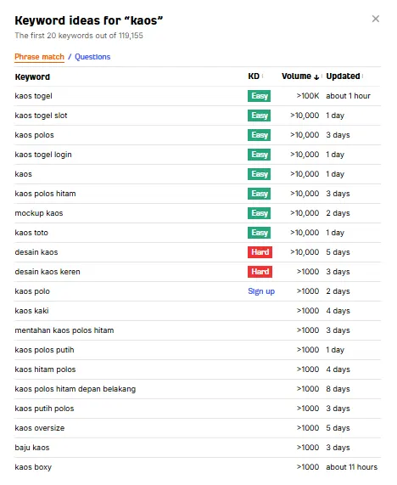This screenshot has height=485, width=397.
Task: Click the KD column header
Action: click(x=254, y=76)
